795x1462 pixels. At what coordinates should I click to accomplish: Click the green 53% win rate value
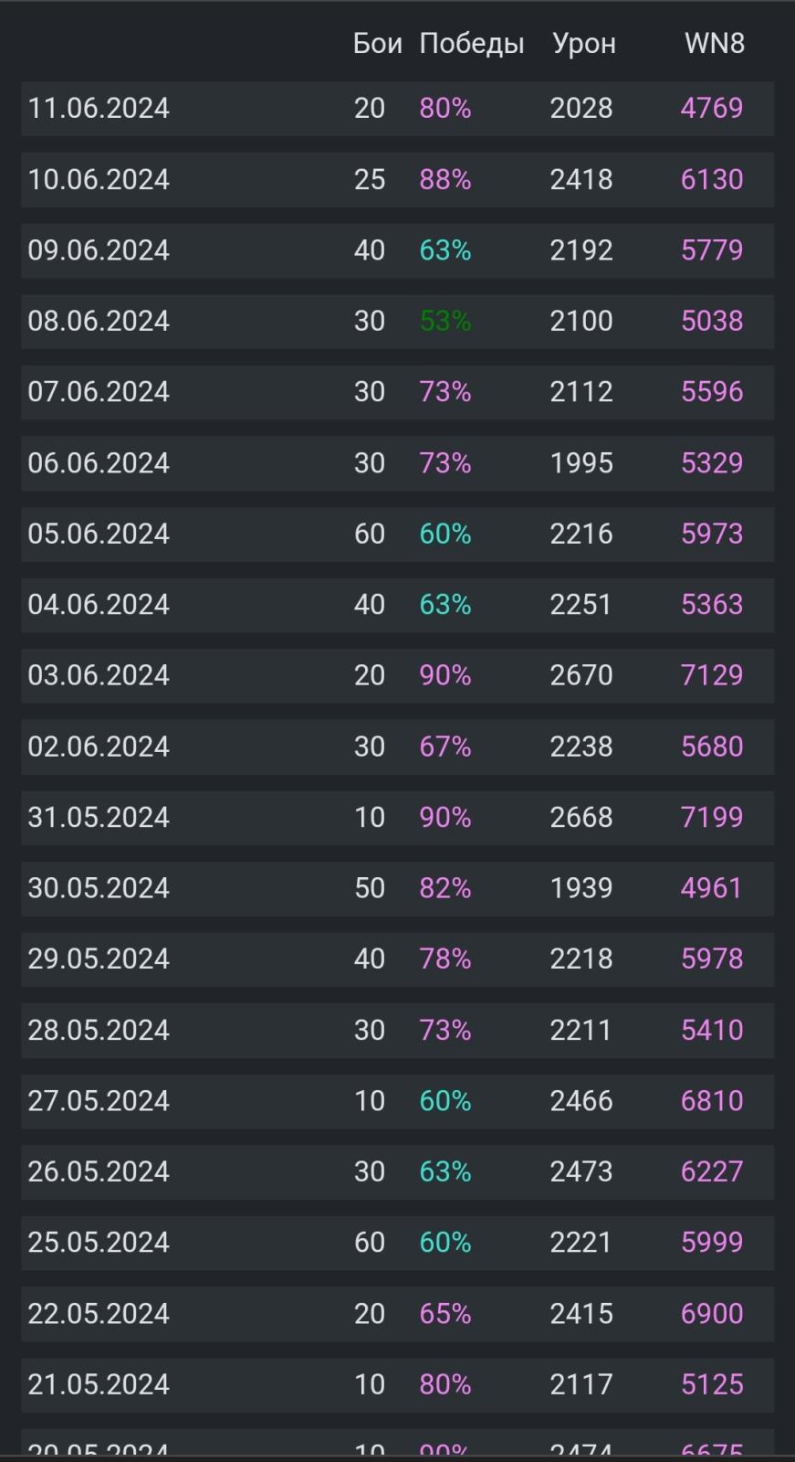(x=445, y=322)
